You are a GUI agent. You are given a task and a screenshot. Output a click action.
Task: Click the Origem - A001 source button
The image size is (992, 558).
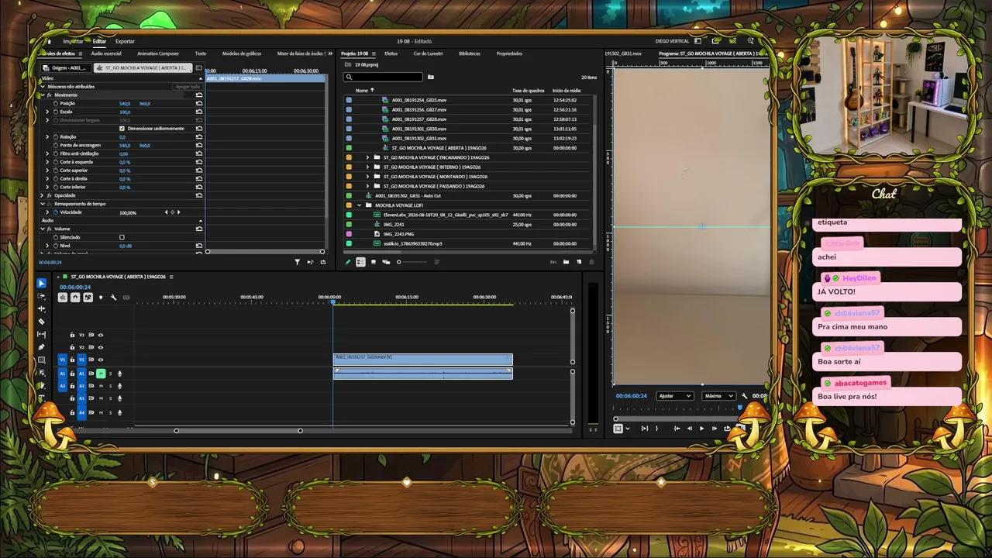pos(65,67)
